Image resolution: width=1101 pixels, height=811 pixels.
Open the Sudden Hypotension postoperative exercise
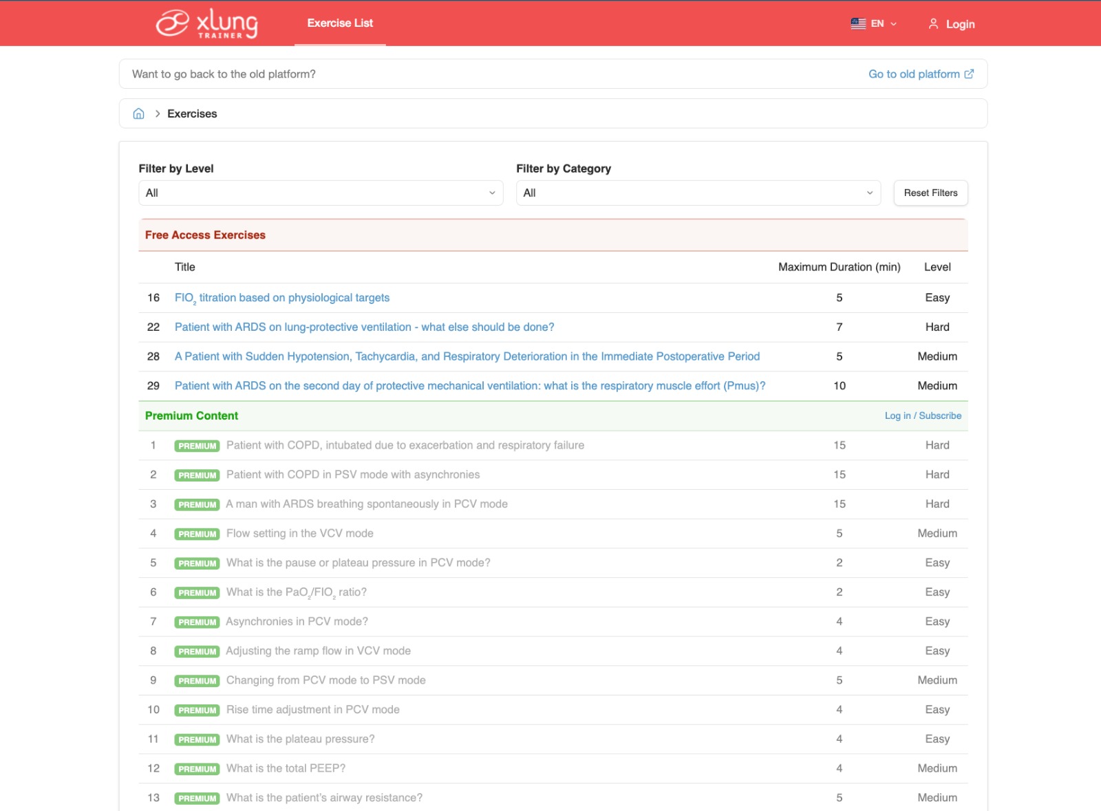(x=467, y=356)
